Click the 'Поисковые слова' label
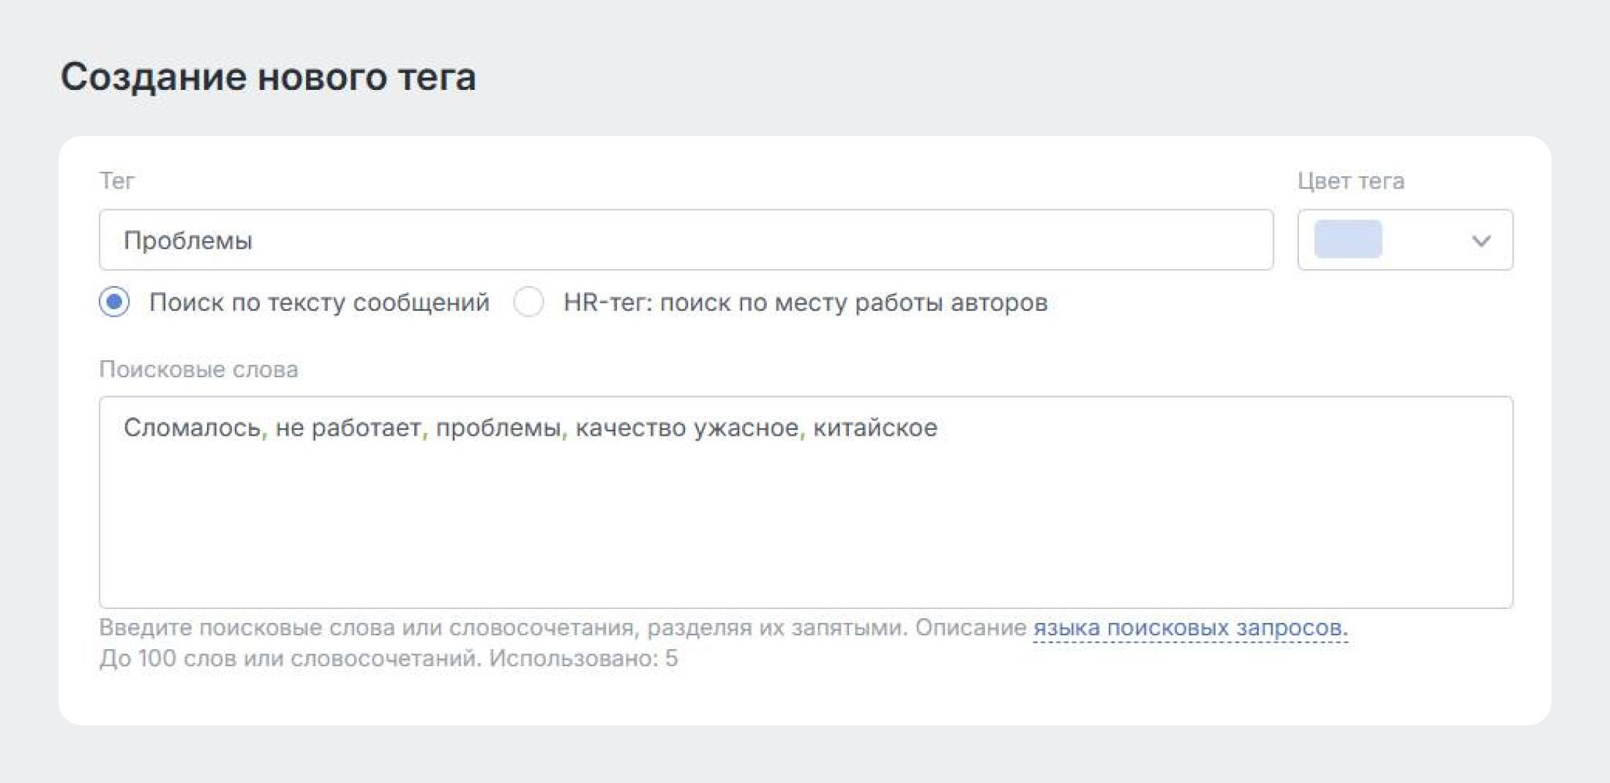This screenshot has width=1610, height=783. (198, 369)
